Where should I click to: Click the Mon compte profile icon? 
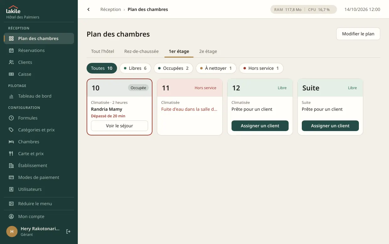11,216
